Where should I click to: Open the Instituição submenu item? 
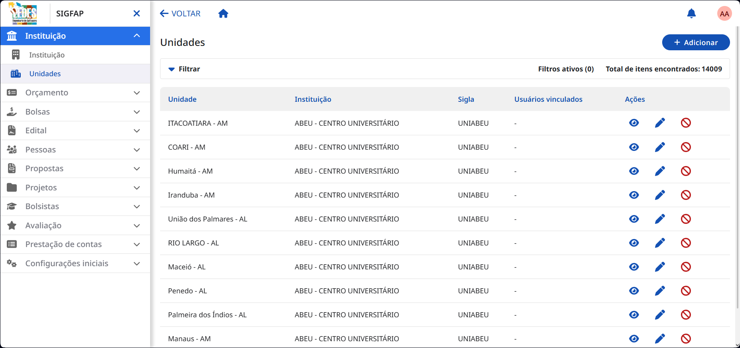pos(75,55)
